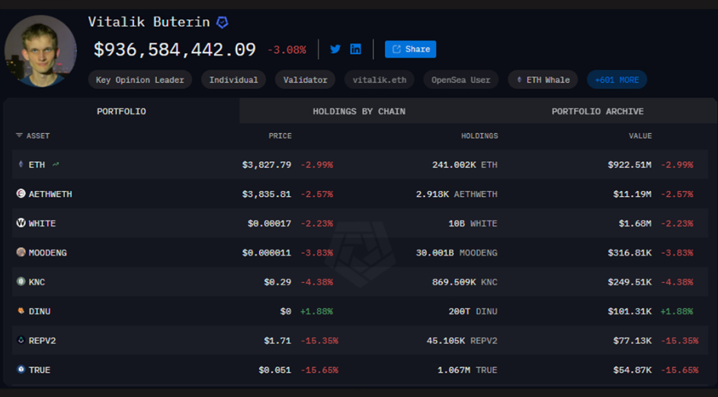
Task: Select the Portfolio tab
Action: click(121, 111)
